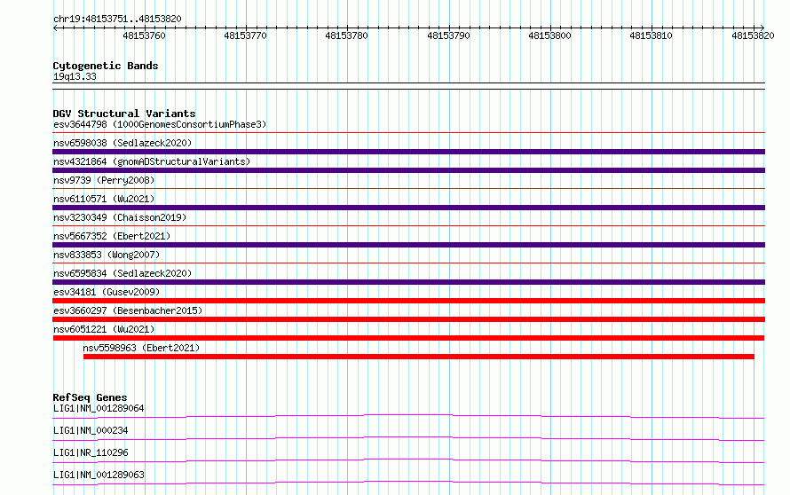Viewport: 790px width, 495px height.
Task: Click ruler position 48153760
Action: [144, 35]
